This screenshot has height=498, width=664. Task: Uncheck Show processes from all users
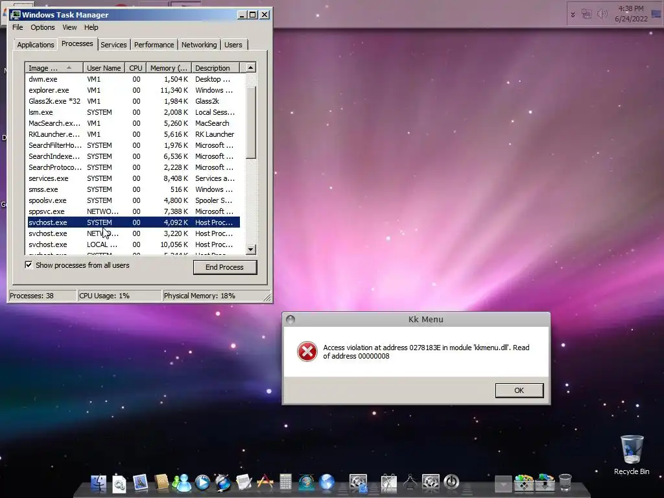tap(29, 265)
